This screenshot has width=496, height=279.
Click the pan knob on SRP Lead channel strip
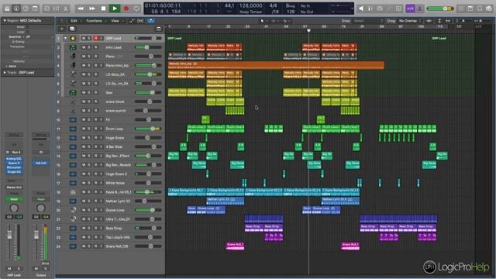click(14, 208)
